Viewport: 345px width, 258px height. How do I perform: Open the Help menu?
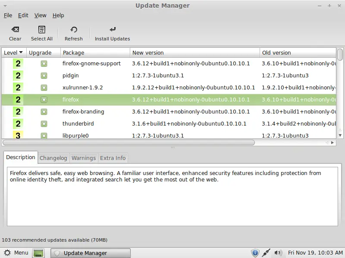(x=58, y=15)
